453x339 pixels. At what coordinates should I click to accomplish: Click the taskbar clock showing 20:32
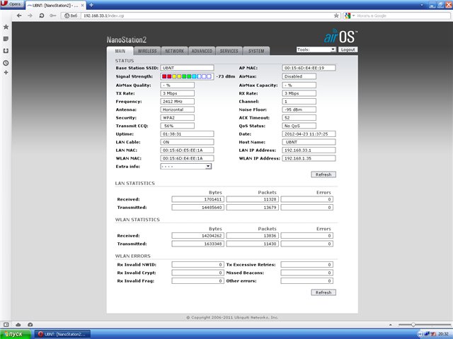[444, 334]
